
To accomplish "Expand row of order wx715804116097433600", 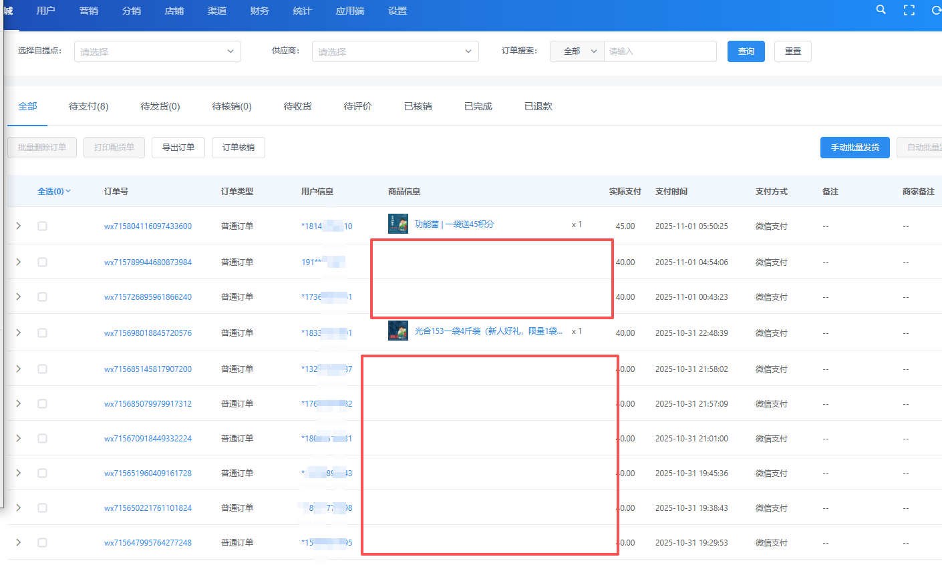I will pyautogui.click(x=18, y=226).
